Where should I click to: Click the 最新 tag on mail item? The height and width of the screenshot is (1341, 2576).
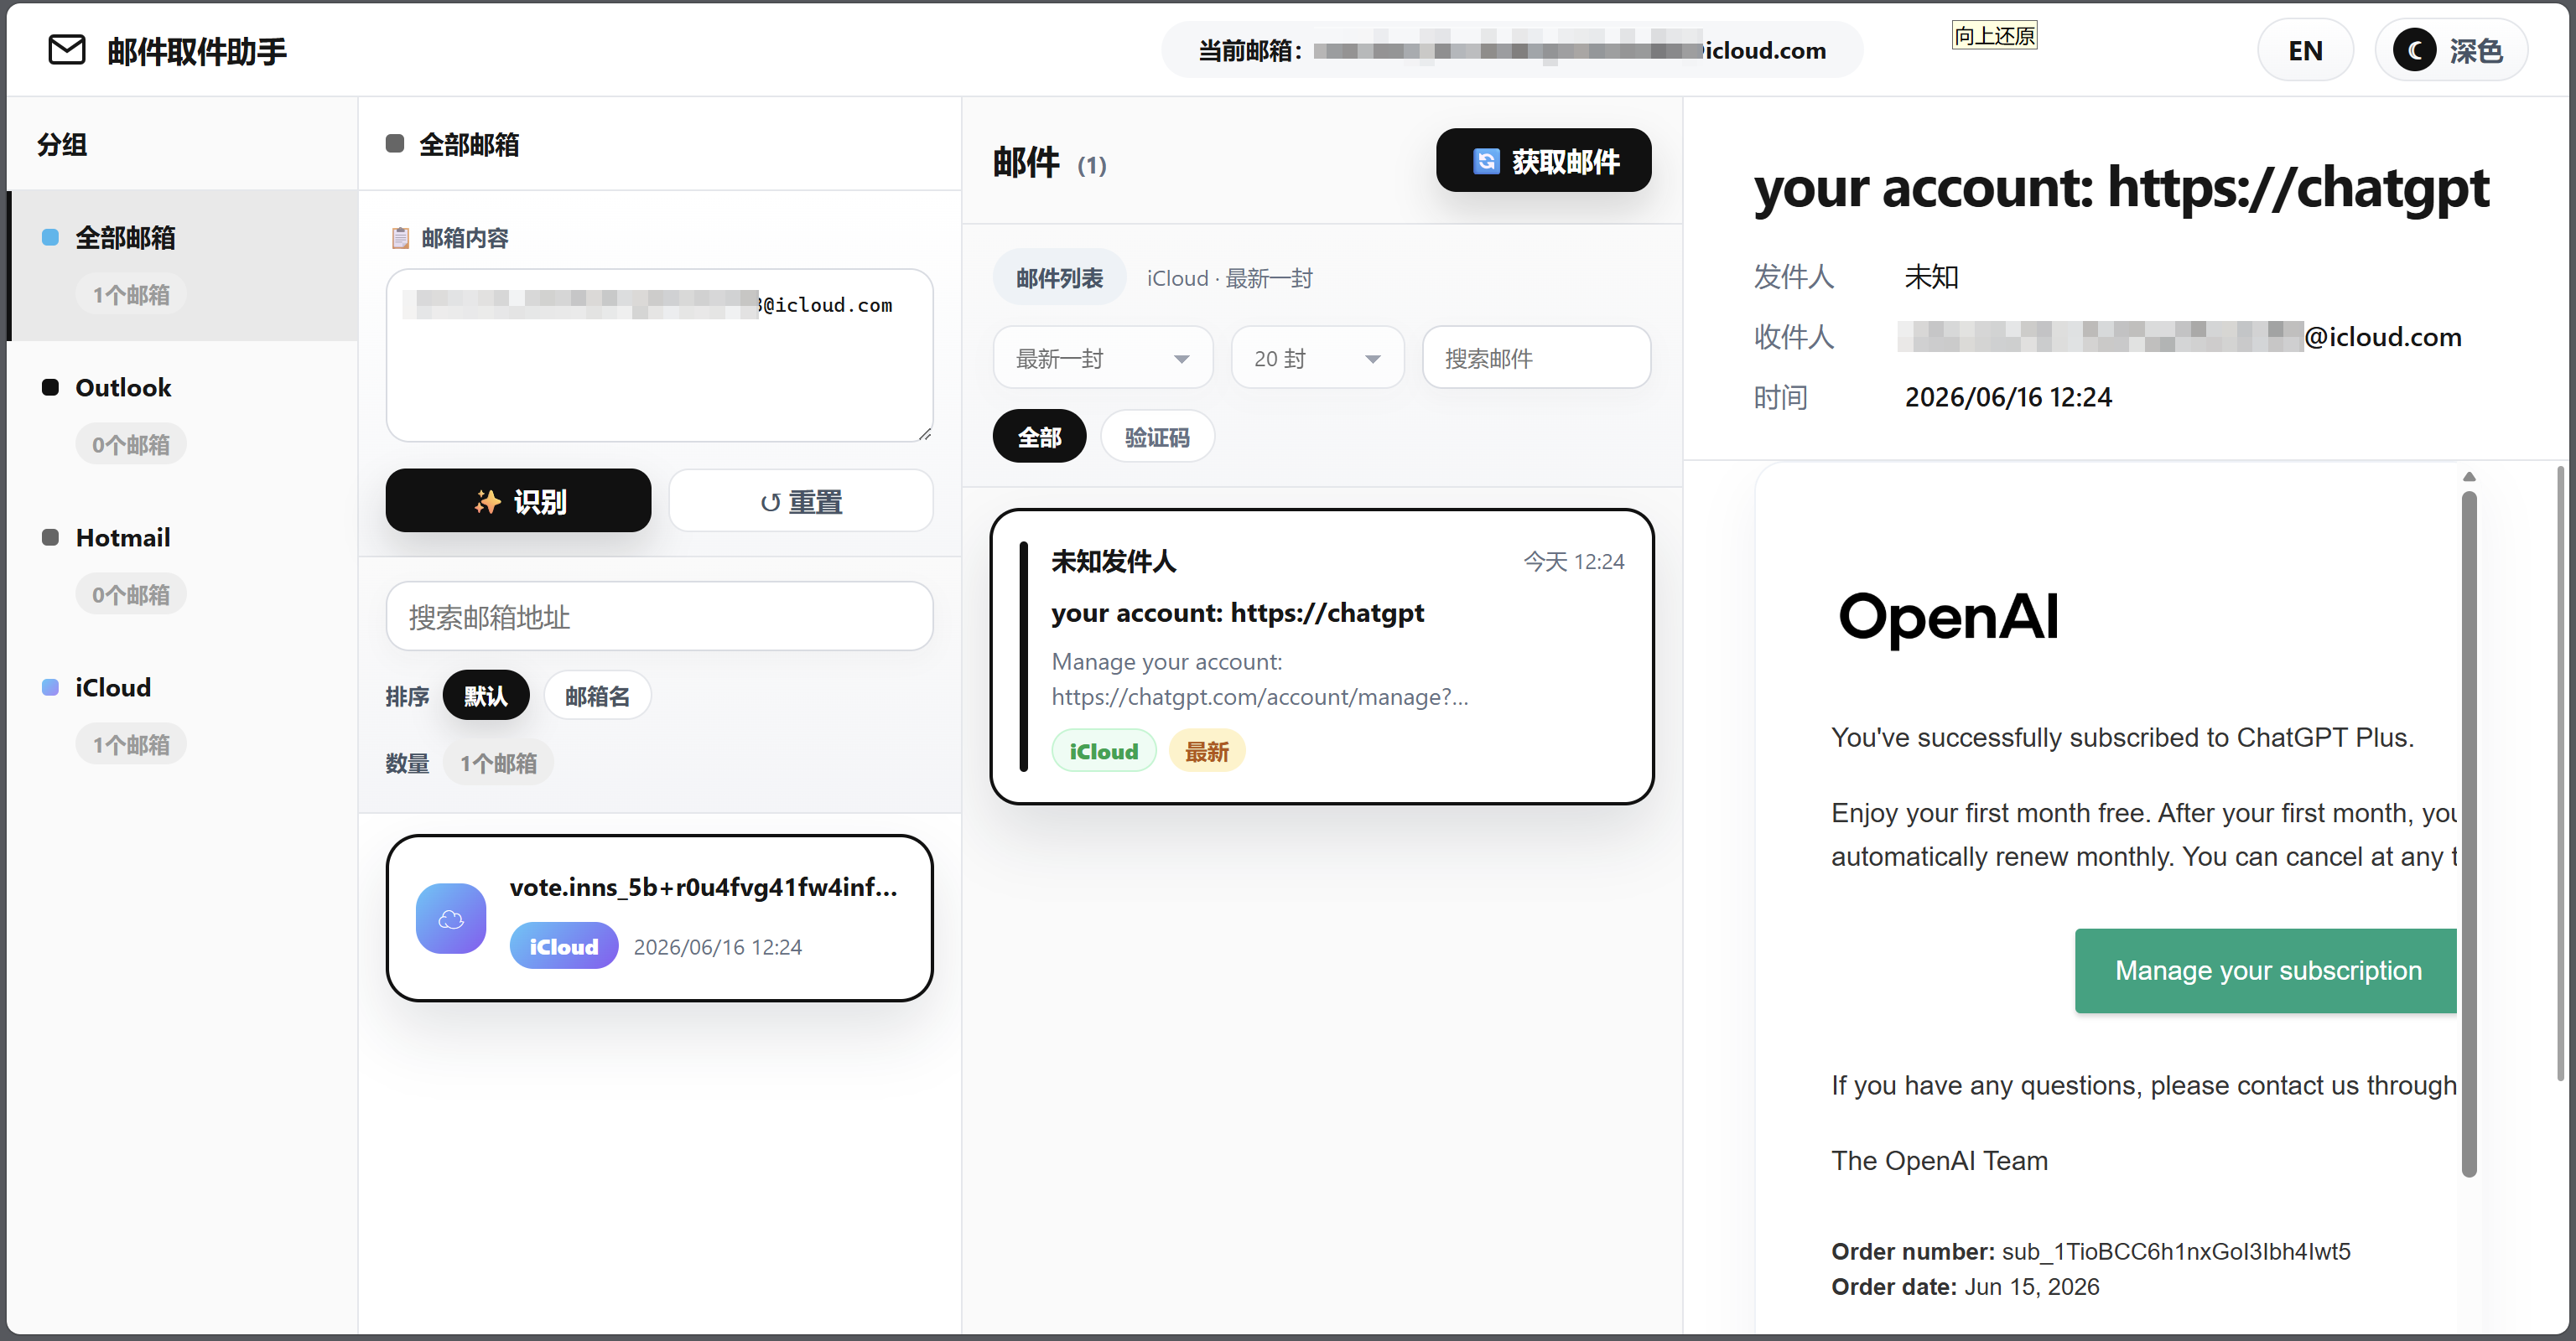click(1206, 752)
